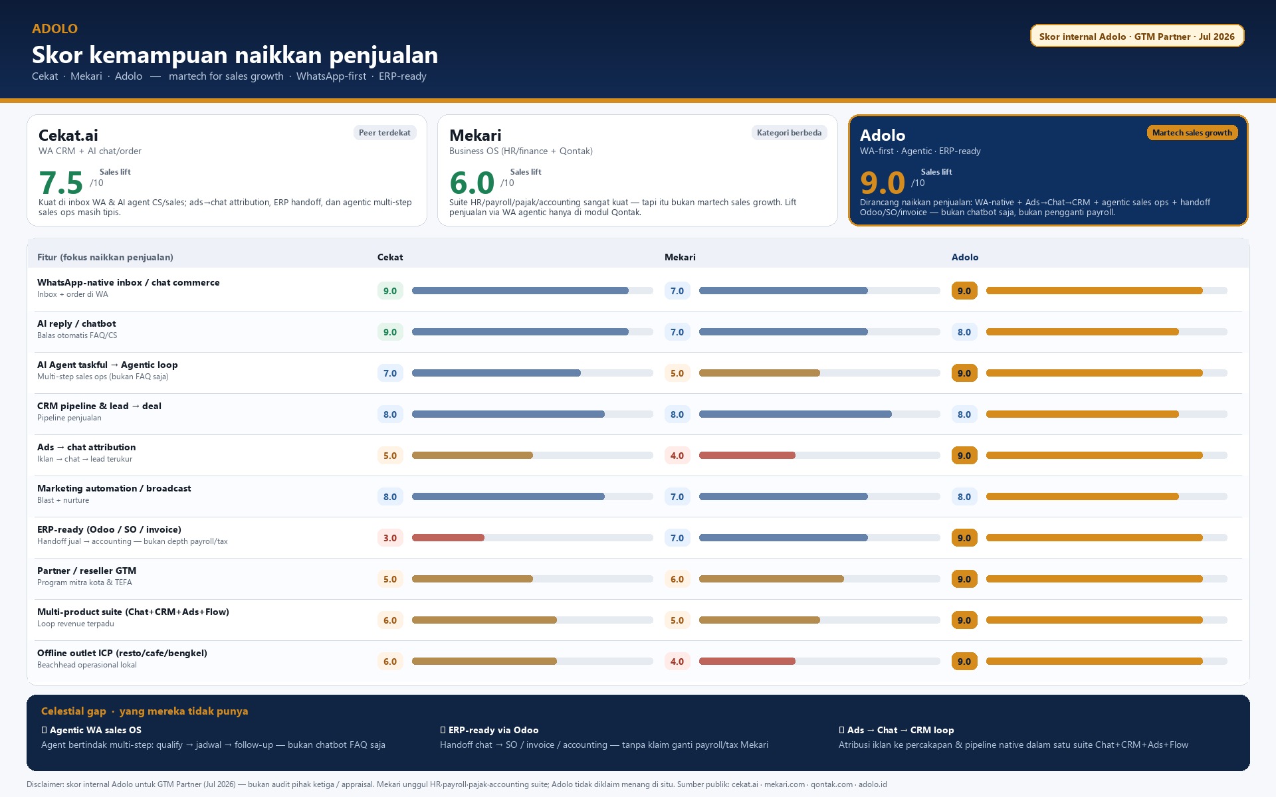
Task: Click the Disclaimer line at the page bottom
Action: tap(457, 784)
